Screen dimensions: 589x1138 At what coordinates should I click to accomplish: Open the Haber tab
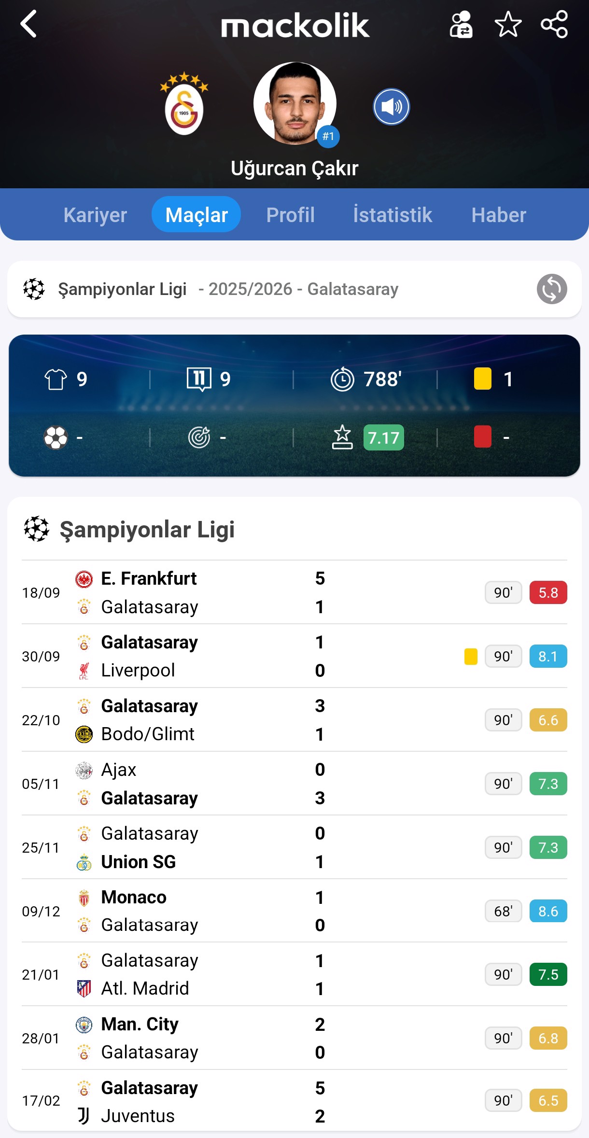click(499, 215)
